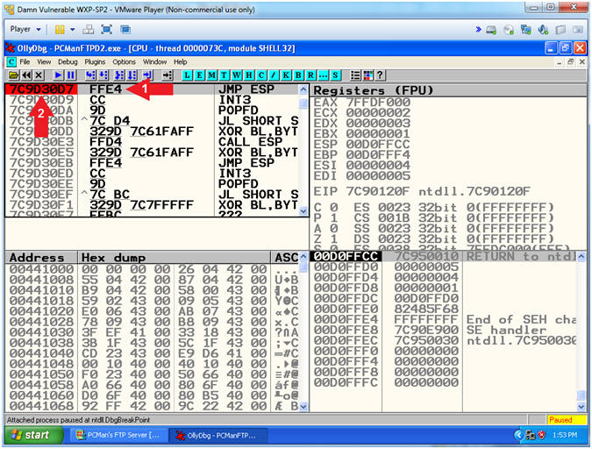592x449 pixels.
Task: Open Debugging options list icon
Action: click(x=355, y=75)
